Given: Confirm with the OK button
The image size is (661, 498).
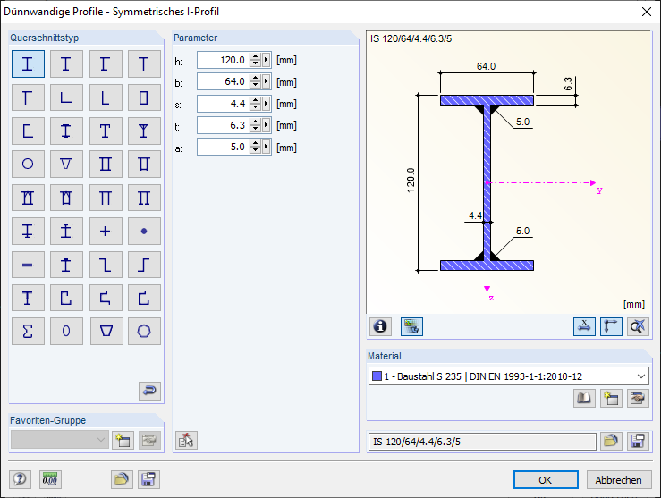Looking at the screenshot, I should pyautogui.click(x=546, y=480).
